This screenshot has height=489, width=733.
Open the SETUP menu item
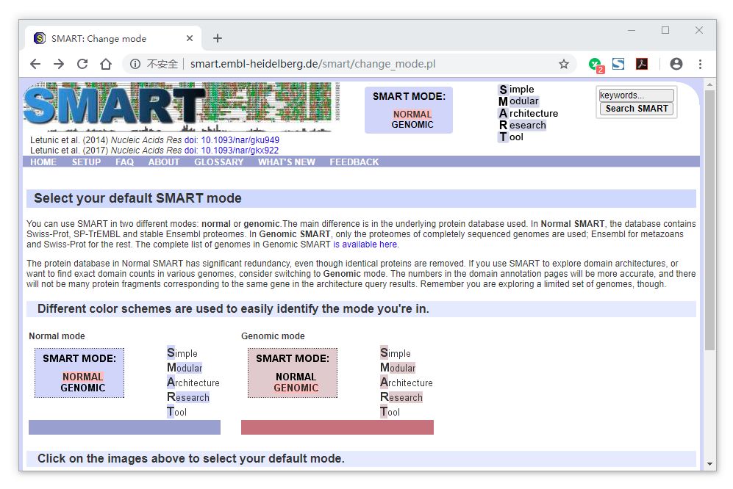click(86, 162)
